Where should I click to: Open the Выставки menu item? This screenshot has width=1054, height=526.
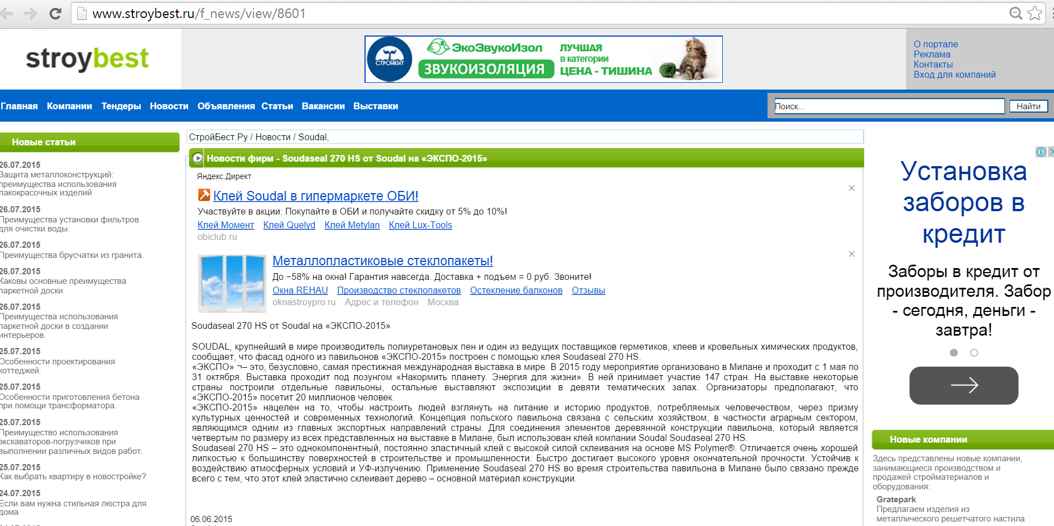[376, 106]
